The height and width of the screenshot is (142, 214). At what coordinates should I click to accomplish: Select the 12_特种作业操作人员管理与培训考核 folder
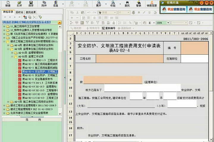(31, 30)
